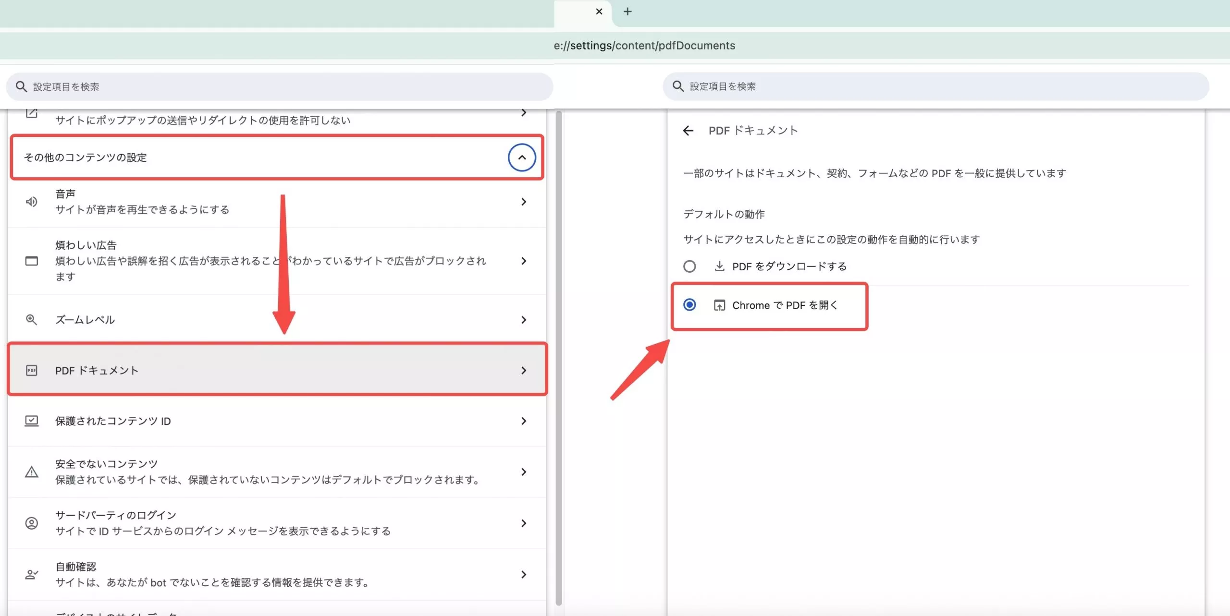Select Chrome で PDF を開く option
The image size is (1230, 616).
coord(690,305)
